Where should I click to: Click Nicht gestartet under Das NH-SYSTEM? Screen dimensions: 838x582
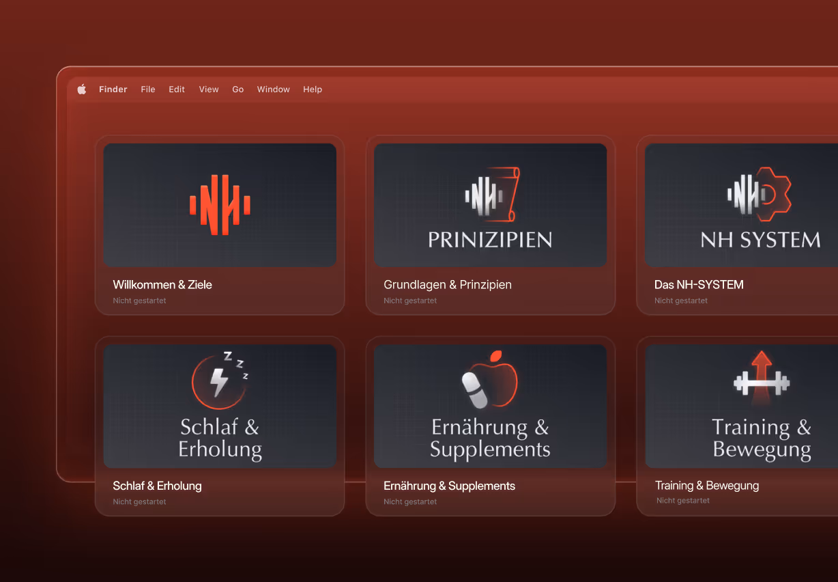point(681,301)
